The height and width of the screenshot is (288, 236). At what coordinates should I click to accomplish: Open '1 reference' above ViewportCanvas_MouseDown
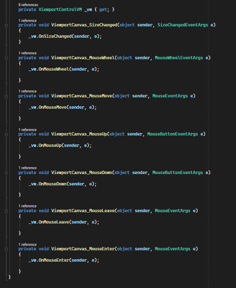tap(28, 168)
